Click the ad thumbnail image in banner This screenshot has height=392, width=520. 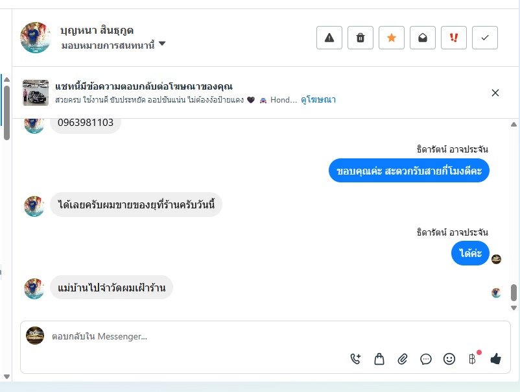36,93
